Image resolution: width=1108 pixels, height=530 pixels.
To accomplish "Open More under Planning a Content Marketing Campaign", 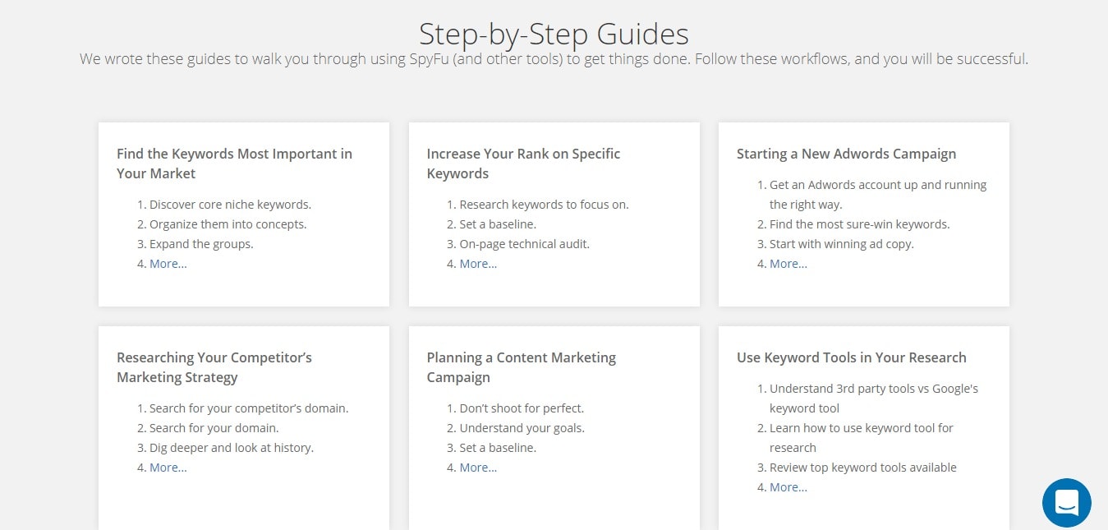I will pos(478,468).
